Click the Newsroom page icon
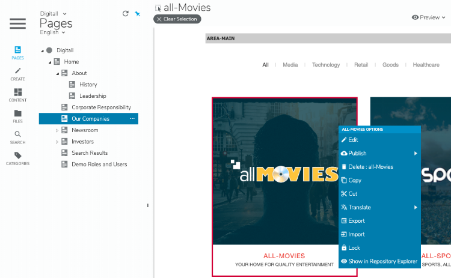 pos(64,130)
